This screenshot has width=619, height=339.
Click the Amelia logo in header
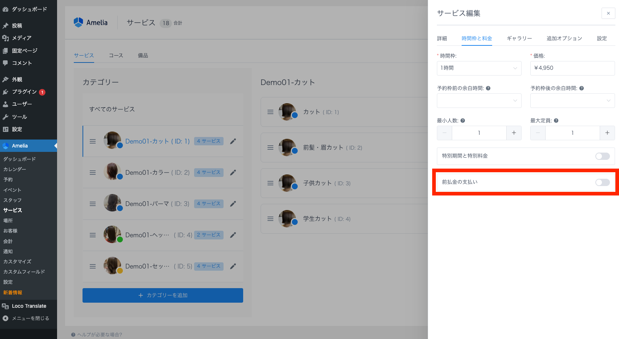tap(91, 23)
